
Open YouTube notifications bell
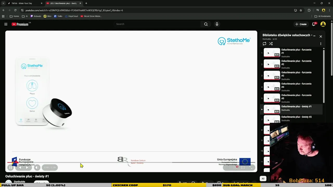coord(314,24)
